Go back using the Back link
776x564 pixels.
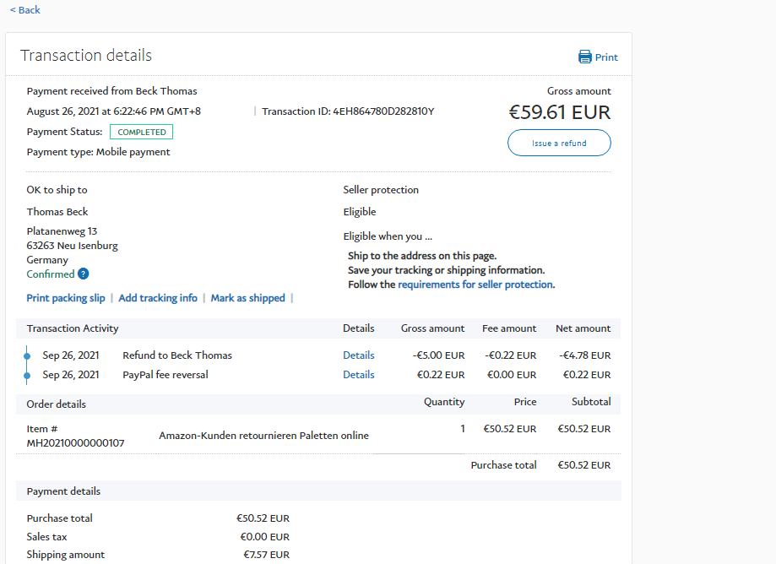pos(25,10)
